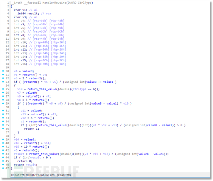This screenshot has width=213, height=181.
Task: Click the 'return 1;' statement
Action: pos(31,128)
